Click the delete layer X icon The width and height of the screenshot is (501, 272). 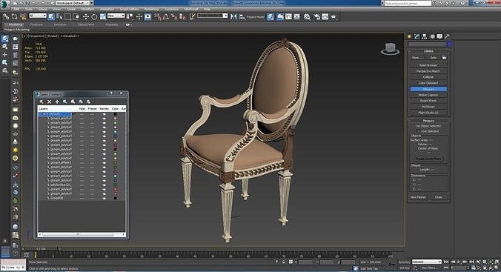pos(50,102)
